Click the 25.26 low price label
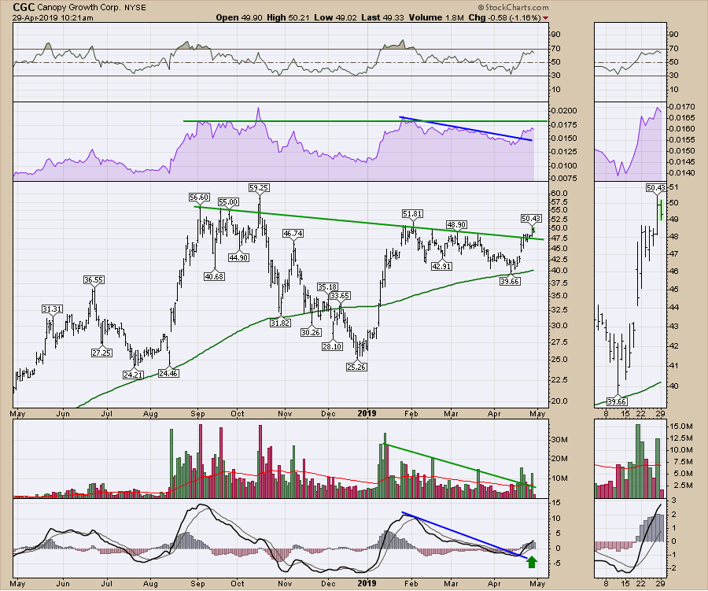Image resolution: width=708 pixels, height=591 pixels. [x=356, y=367]
